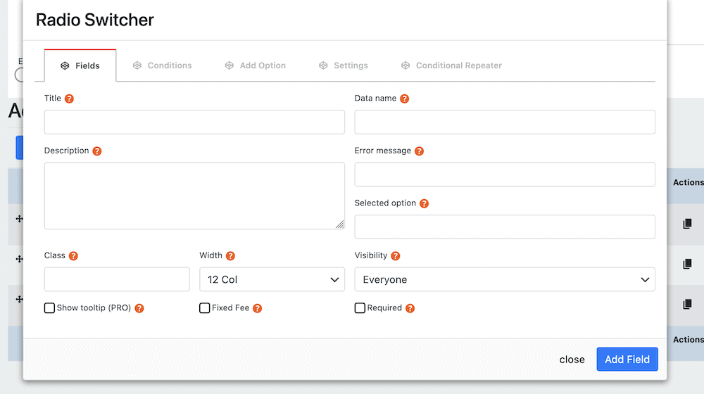Open the Width 12 Col dropdown
Image resolution: width=704 pixels, height=394 pixels.
click(272, 279)
